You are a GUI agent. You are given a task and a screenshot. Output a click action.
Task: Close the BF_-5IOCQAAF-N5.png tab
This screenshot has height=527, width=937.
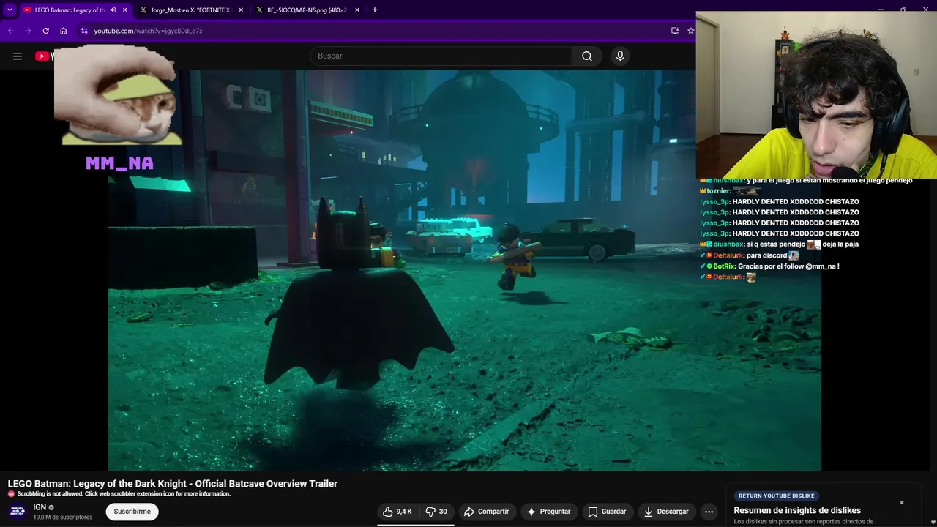357,10
